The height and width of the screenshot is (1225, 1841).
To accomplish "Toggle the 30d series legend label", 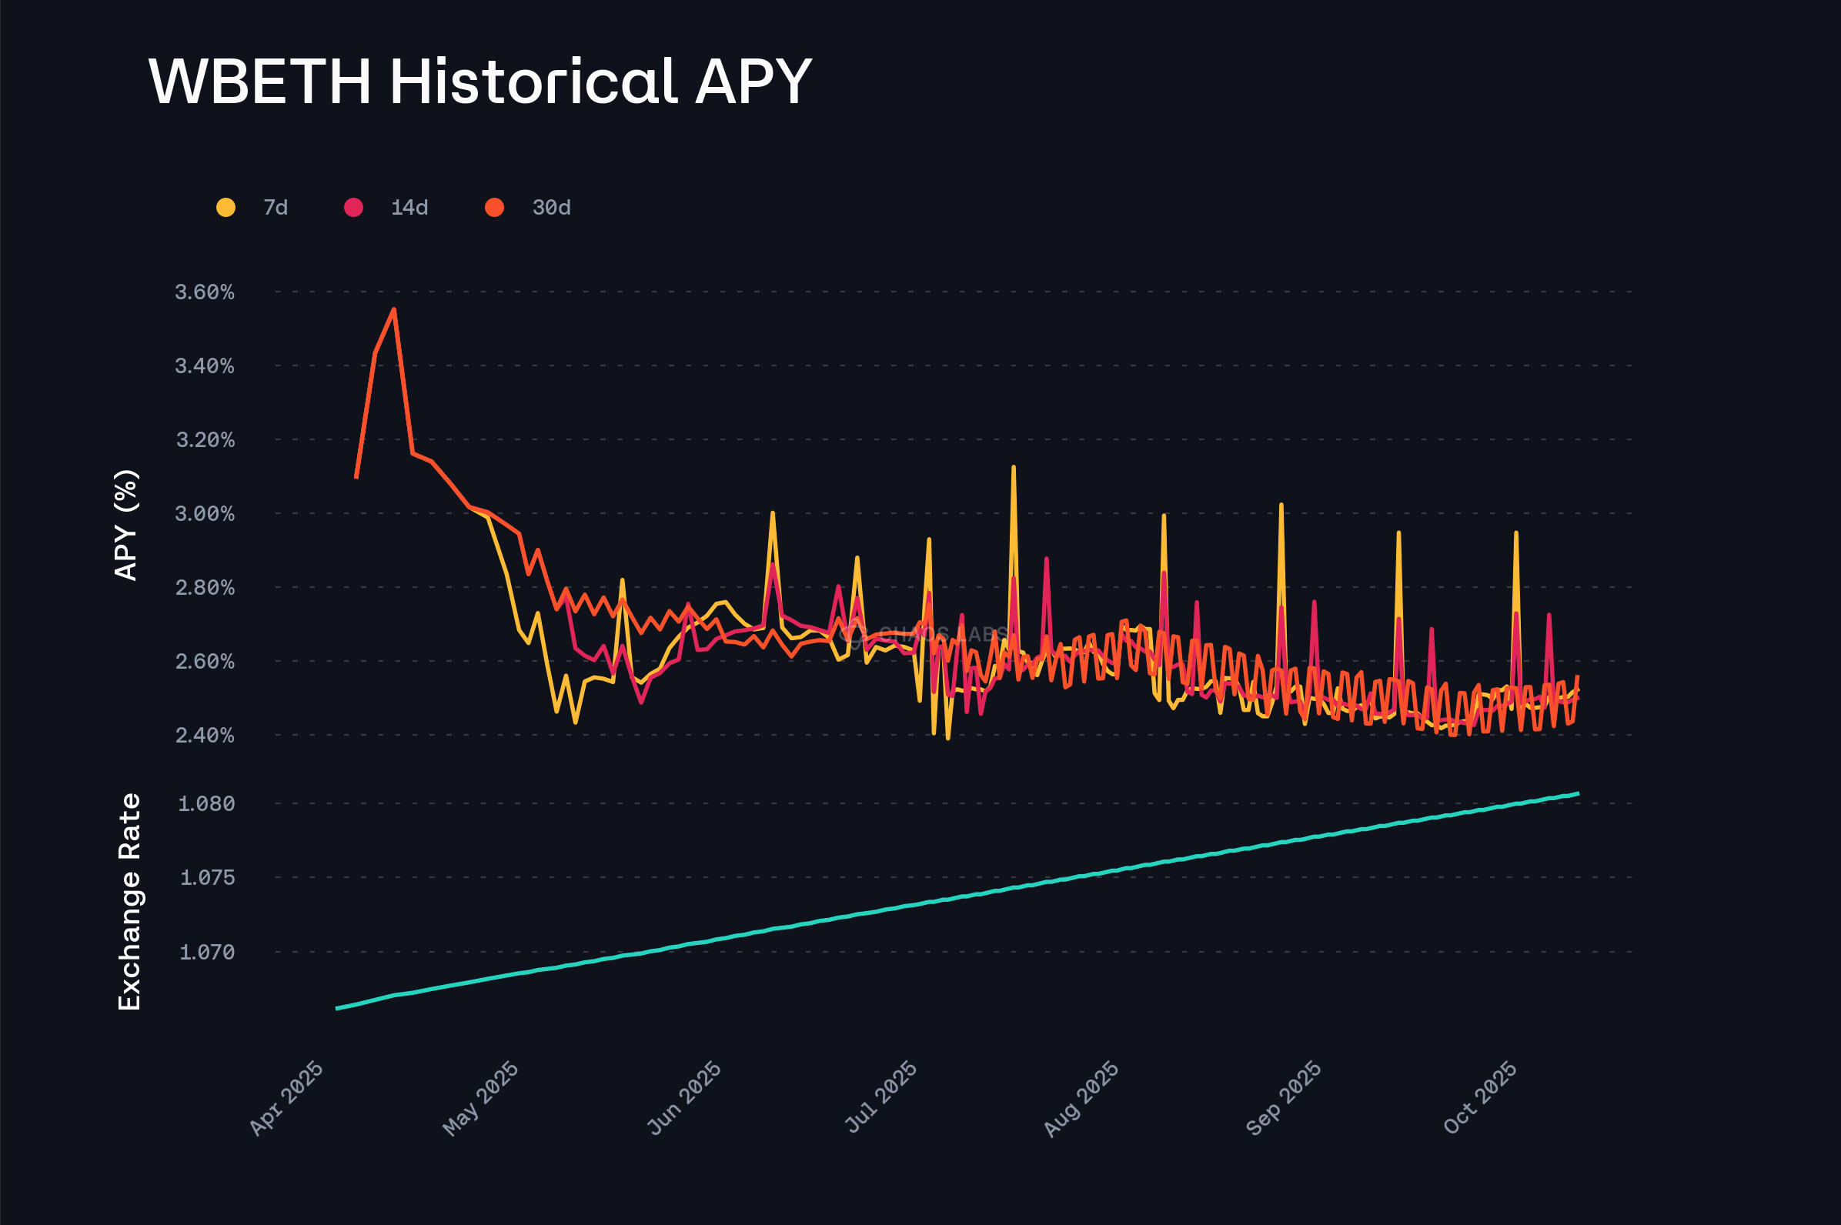I will 551,208.
